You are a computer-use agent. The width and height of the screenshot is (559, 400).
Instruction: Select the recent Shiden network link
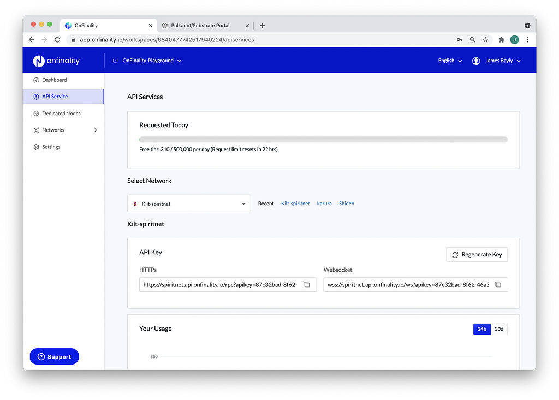coord(347,204)
